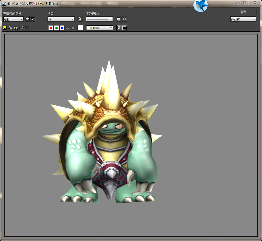This screenshot has width=262, height=241.
Task: Toggle the blue channel display
Action: point(62,28)
